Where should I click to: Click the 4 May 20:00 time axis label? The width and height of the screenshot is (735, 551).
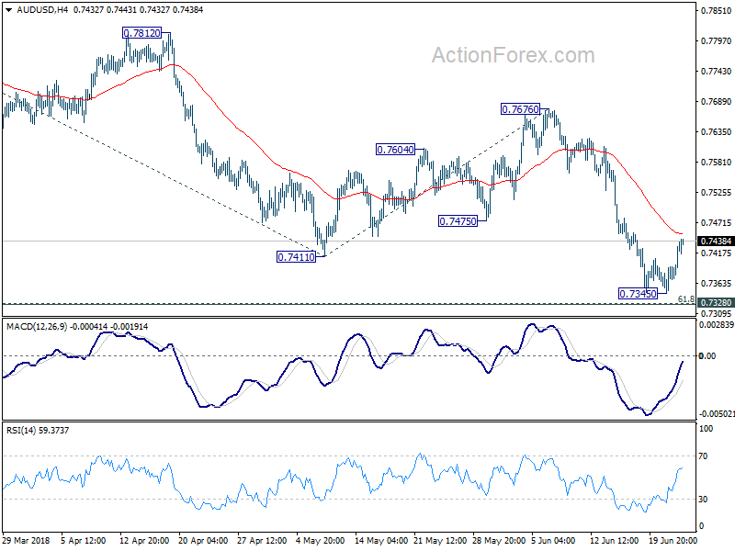(x=321, y=541)
